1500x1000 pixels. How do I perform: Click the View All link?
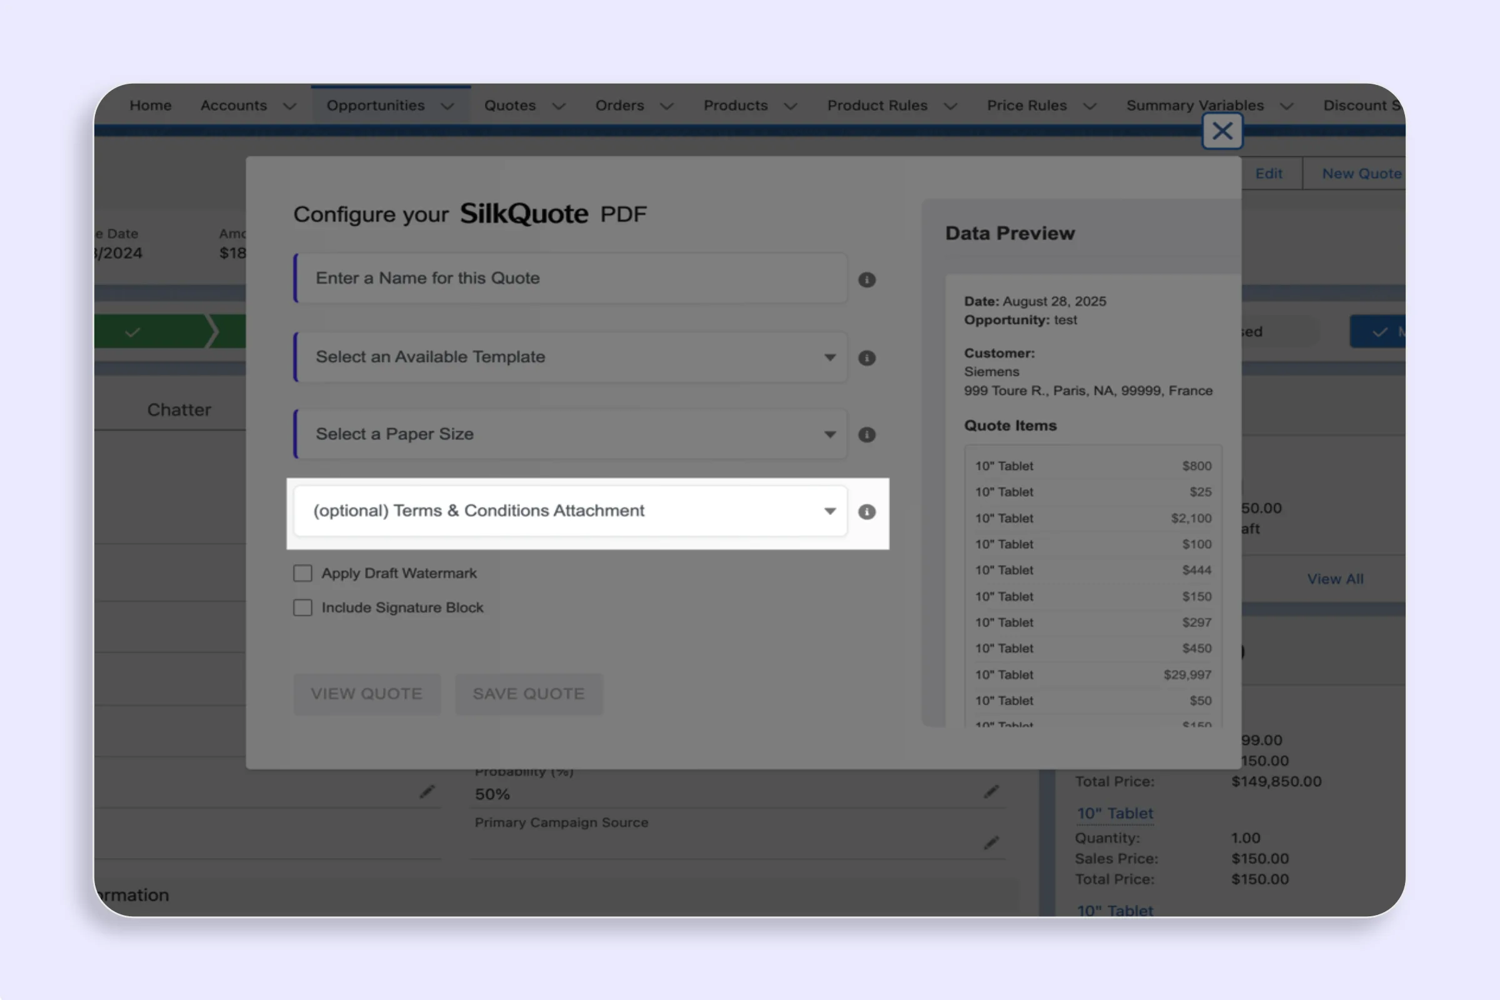(1335, 579)
